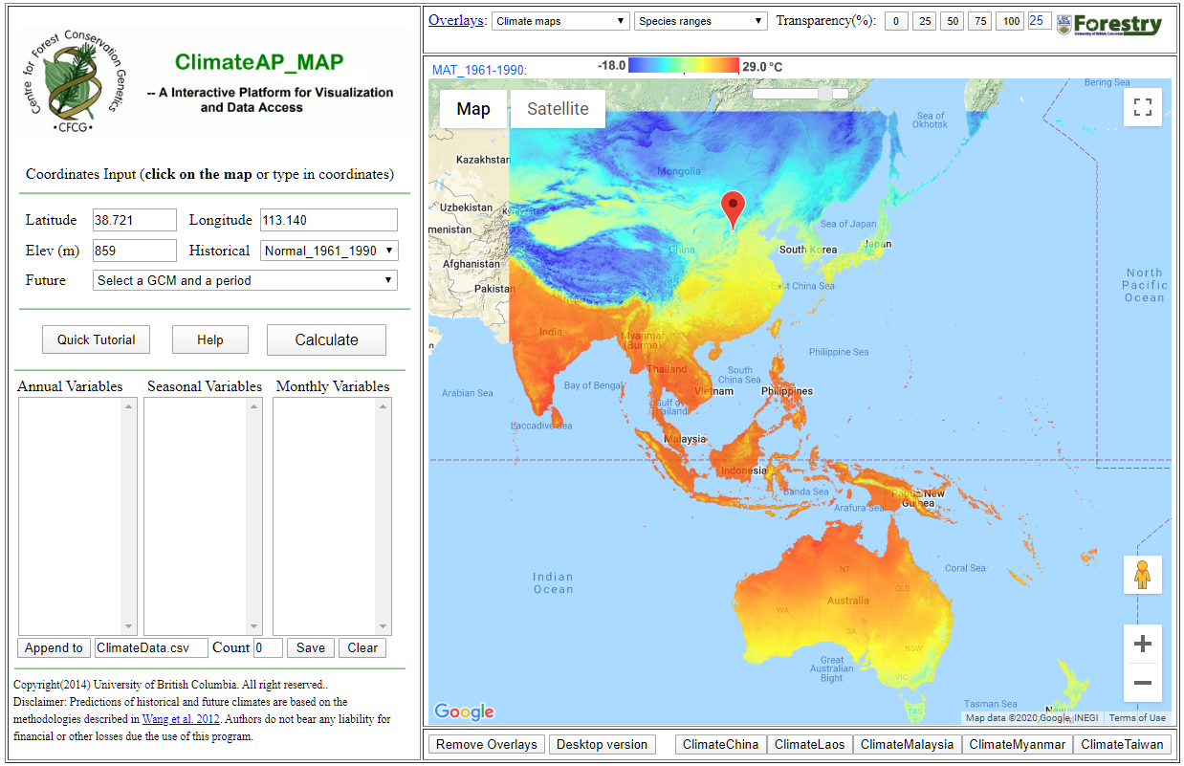Select the Pegman street view icon
Viewport: 1184px width, 766px height.
(x=1142, y=575)
